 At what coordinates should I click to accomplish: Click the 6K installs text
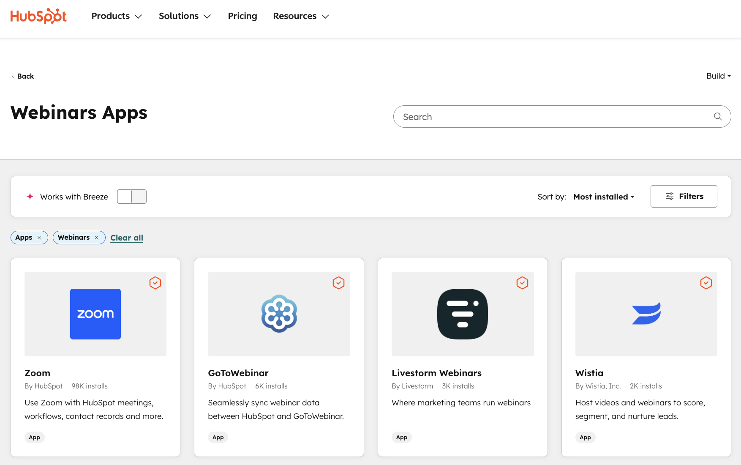point(271,386)
